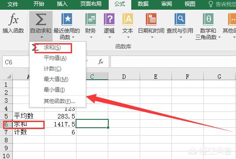Select column D header
This screenshot has width=236, height=159.
click(x=124, y=77)
